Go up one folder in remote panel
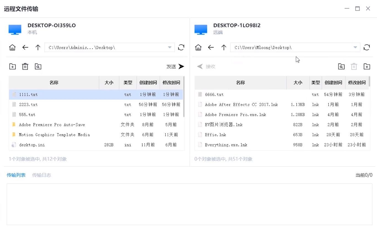Viewport: 377px width, 227px height. point(224,48)
